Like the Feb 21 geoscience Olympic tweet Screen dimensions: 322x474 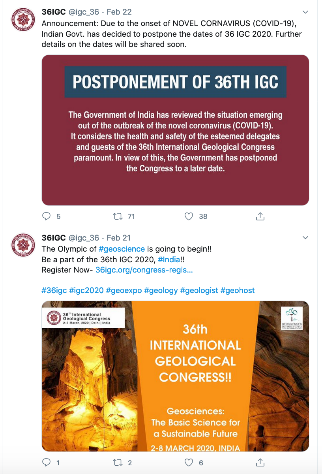click(189, 463)
